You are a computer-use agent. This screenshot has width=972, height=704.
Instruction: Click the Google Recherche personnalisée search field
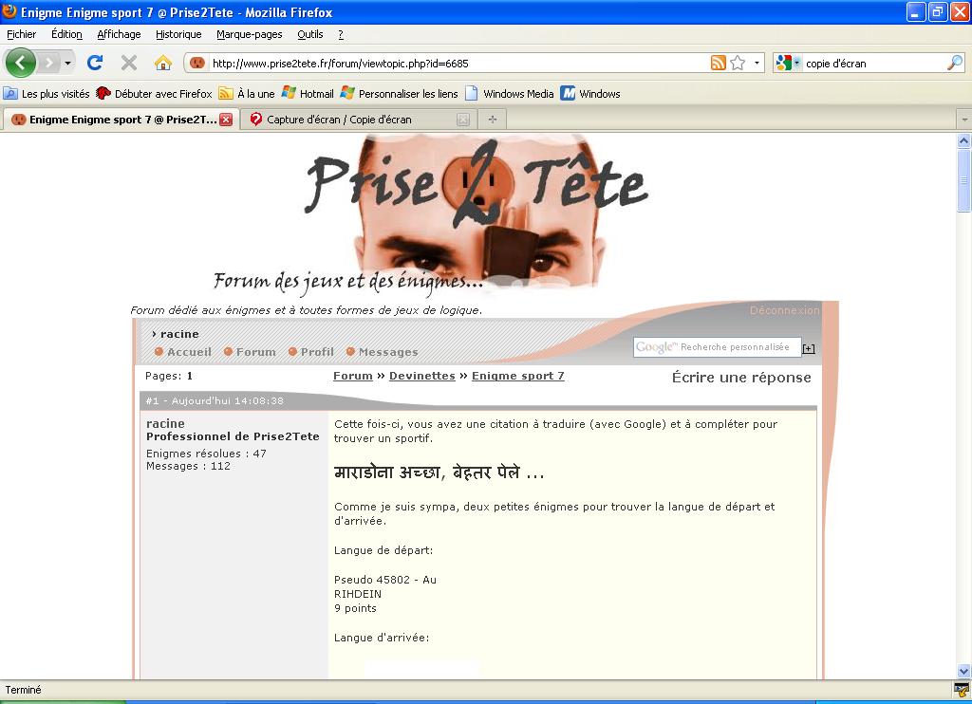point(717,347)
